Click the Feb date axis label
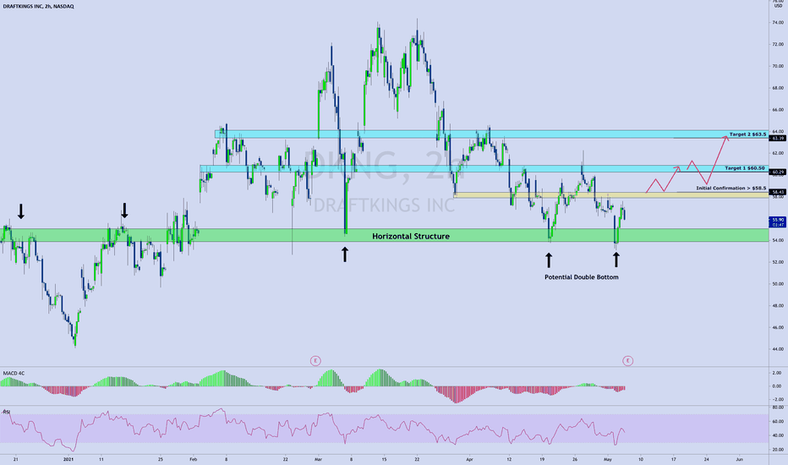The image size is (788, 465). [194, 459]
